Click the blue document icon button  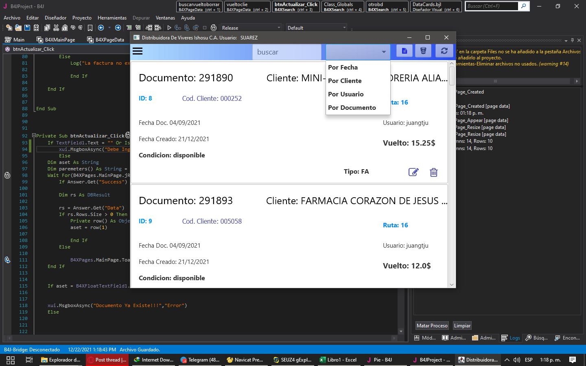point(404,51)
